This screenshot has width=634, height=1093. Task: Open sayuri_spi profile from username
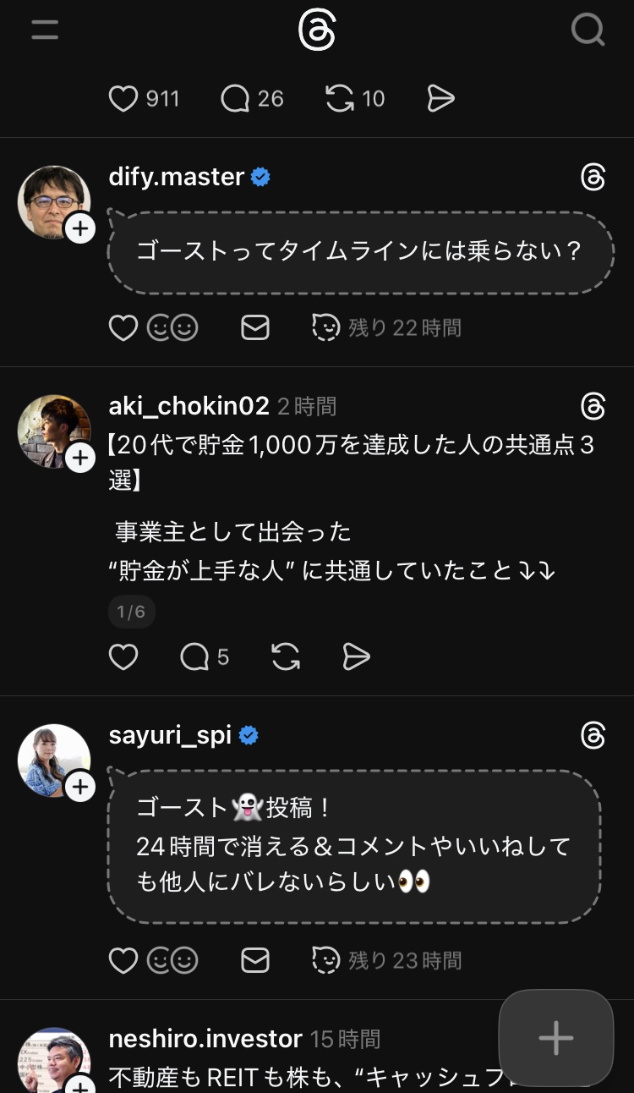click(170, 735)
